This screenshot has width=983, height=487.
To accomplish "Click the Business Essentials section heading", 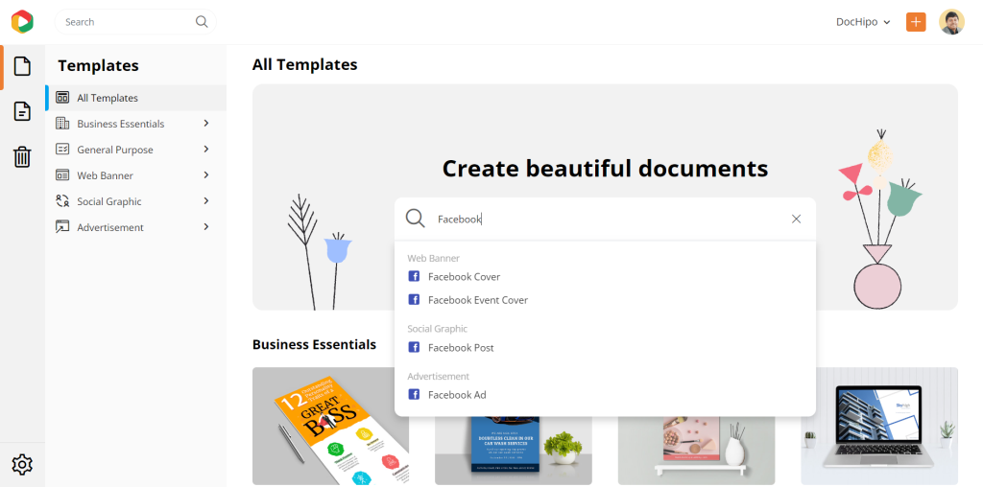I will pos(314,344).
